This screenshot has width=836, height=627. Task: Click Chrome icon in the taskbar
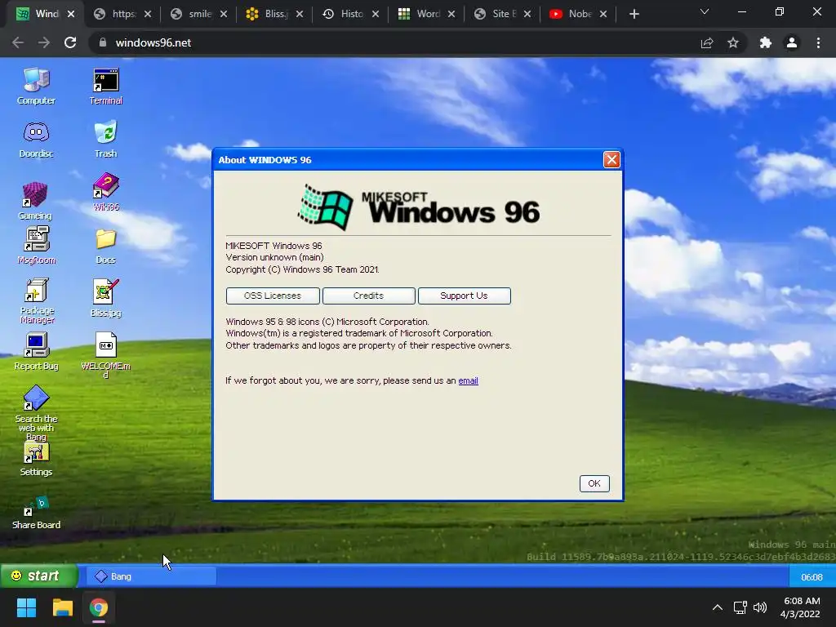(99, 607)
